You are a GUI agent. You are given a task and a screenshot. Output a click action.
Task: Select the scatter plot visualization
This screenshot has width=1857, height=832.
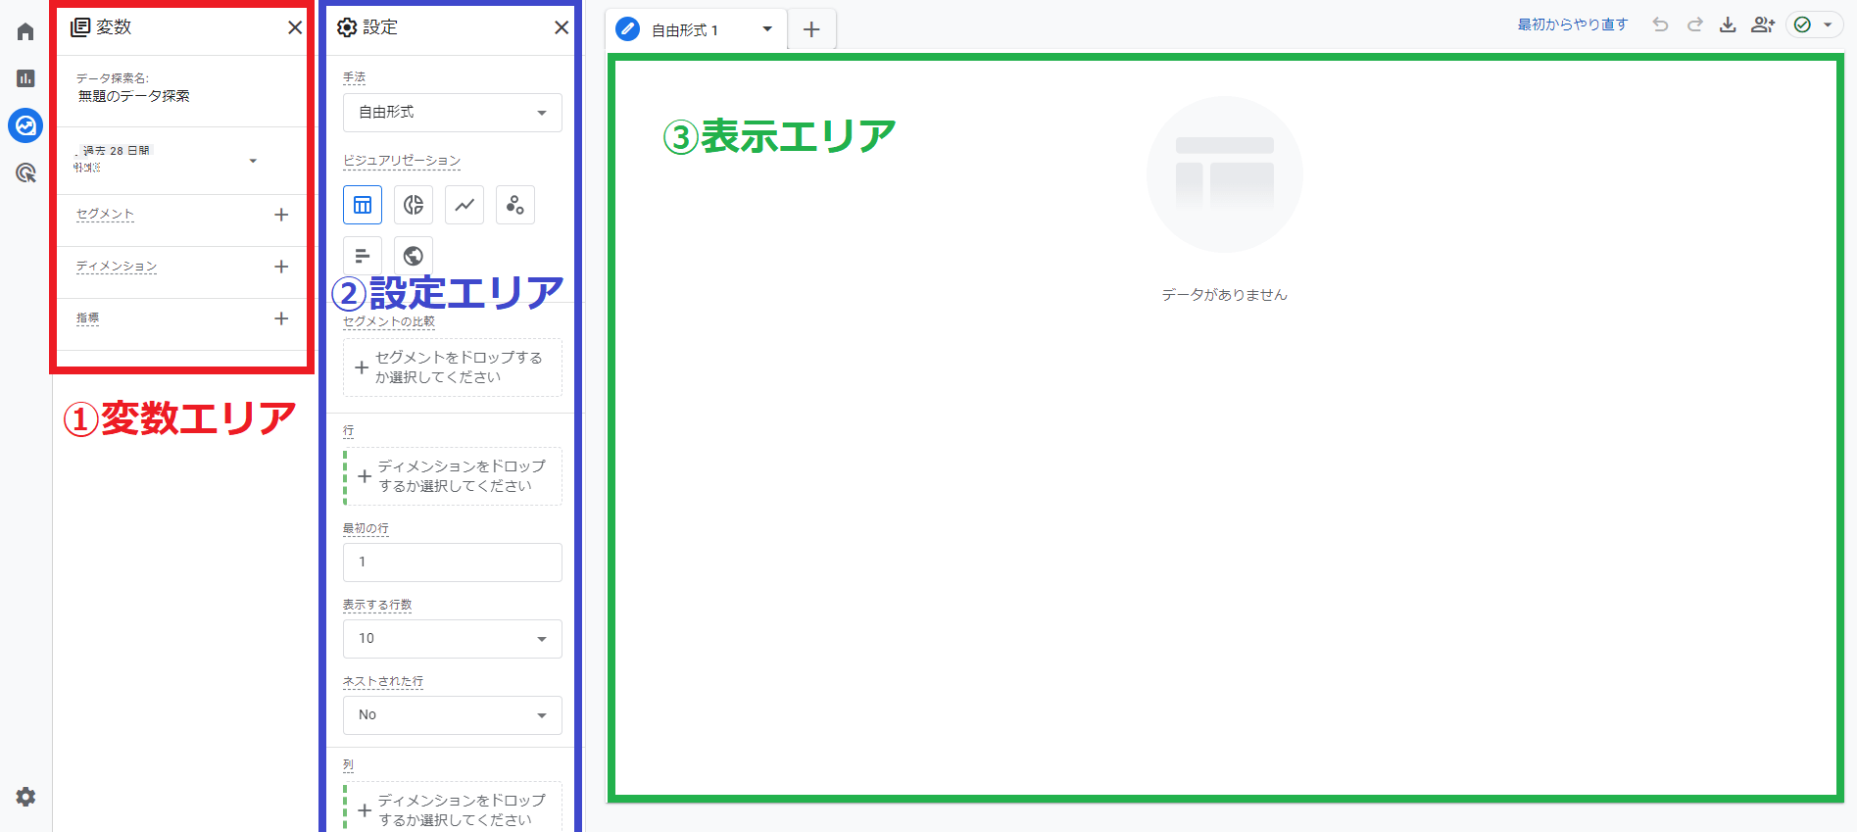click(x=515, y=205)
